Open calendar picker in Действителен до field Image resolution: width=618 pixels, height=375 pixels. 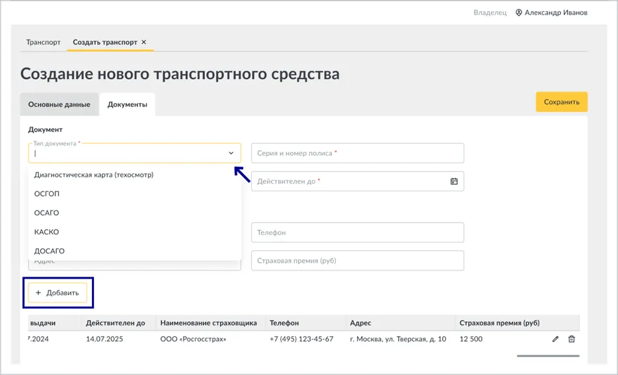(x=454, y=182)
